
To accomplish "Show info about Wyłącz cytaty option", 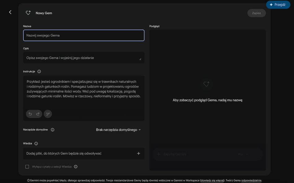I will coord(76,167).
